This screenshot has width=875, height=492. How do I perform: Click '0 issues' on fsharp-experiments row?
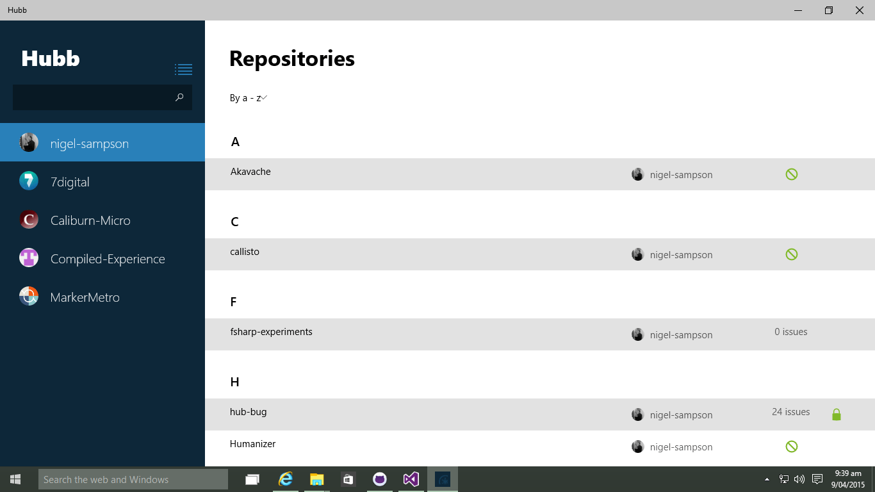point(791,332)
